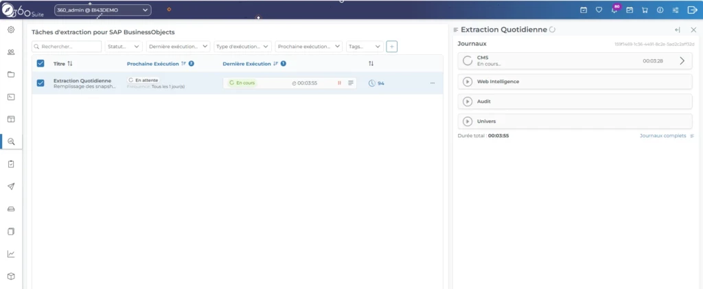Open the notifications bell in top bar
Image resolution: width=703 pixels, height=289 pixels.
point(615,10)
